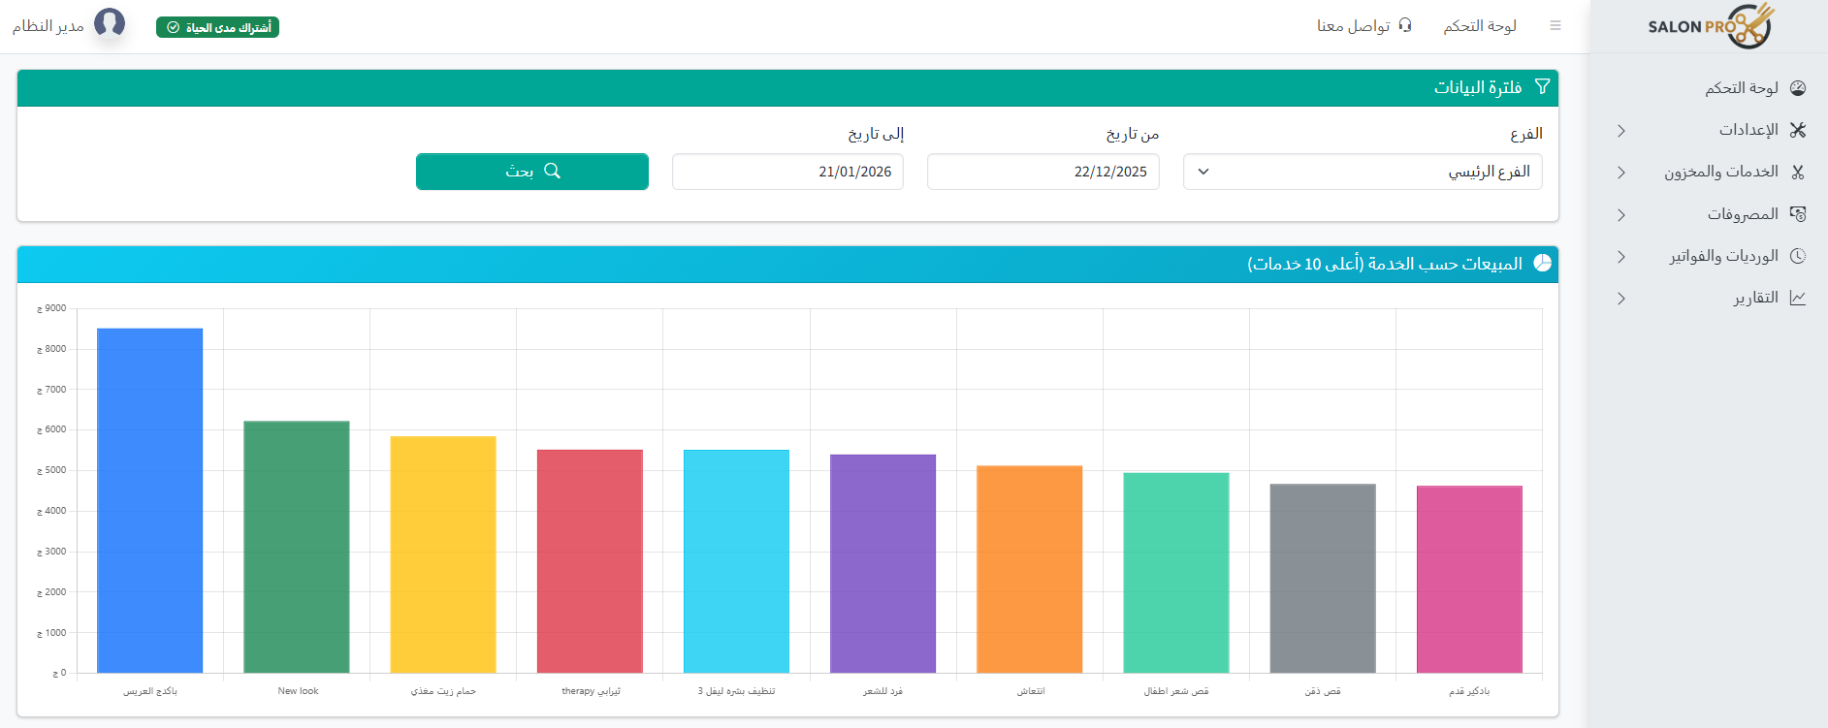
Task: Click the reports chart icon in sidebar
Action: 1798,298
